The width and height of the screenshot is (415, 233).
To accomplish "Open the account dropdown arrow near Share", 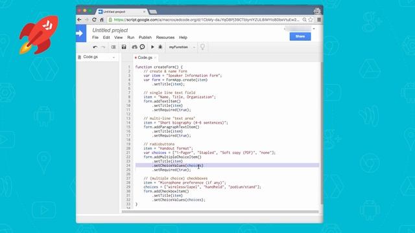I will pyautogui.click(x=314, y=28).
